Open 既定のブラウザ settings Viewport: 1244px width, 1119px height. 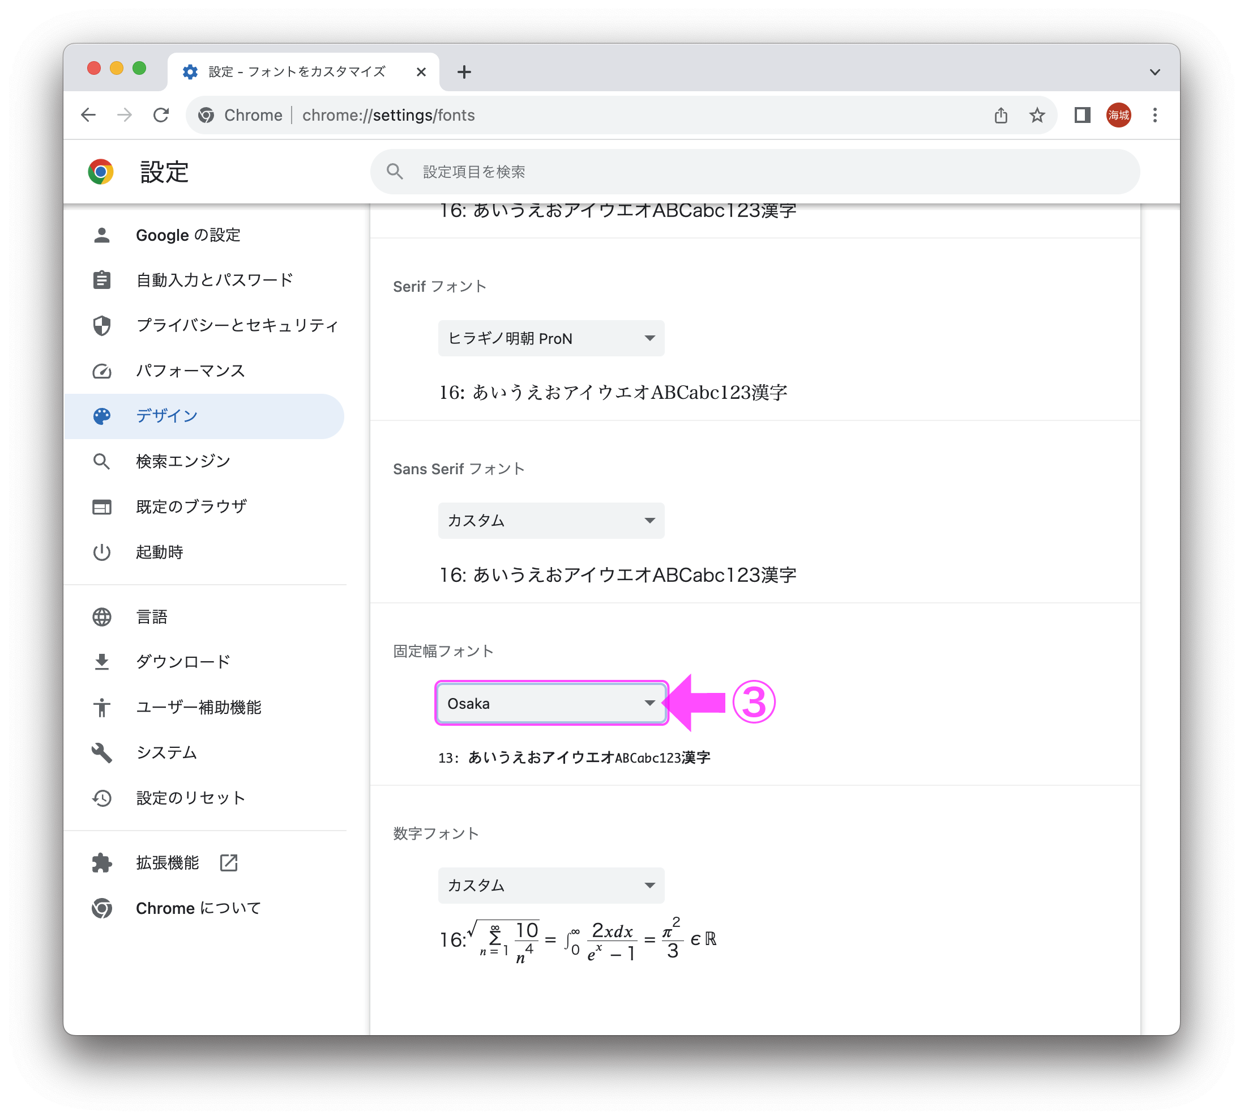[204, 507]
